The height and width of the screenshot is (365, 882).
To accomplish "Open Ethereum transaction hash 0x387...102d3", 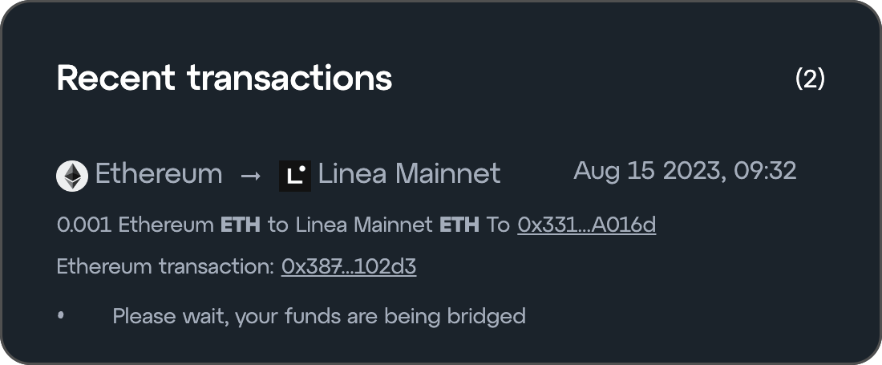I will point(349,267).
